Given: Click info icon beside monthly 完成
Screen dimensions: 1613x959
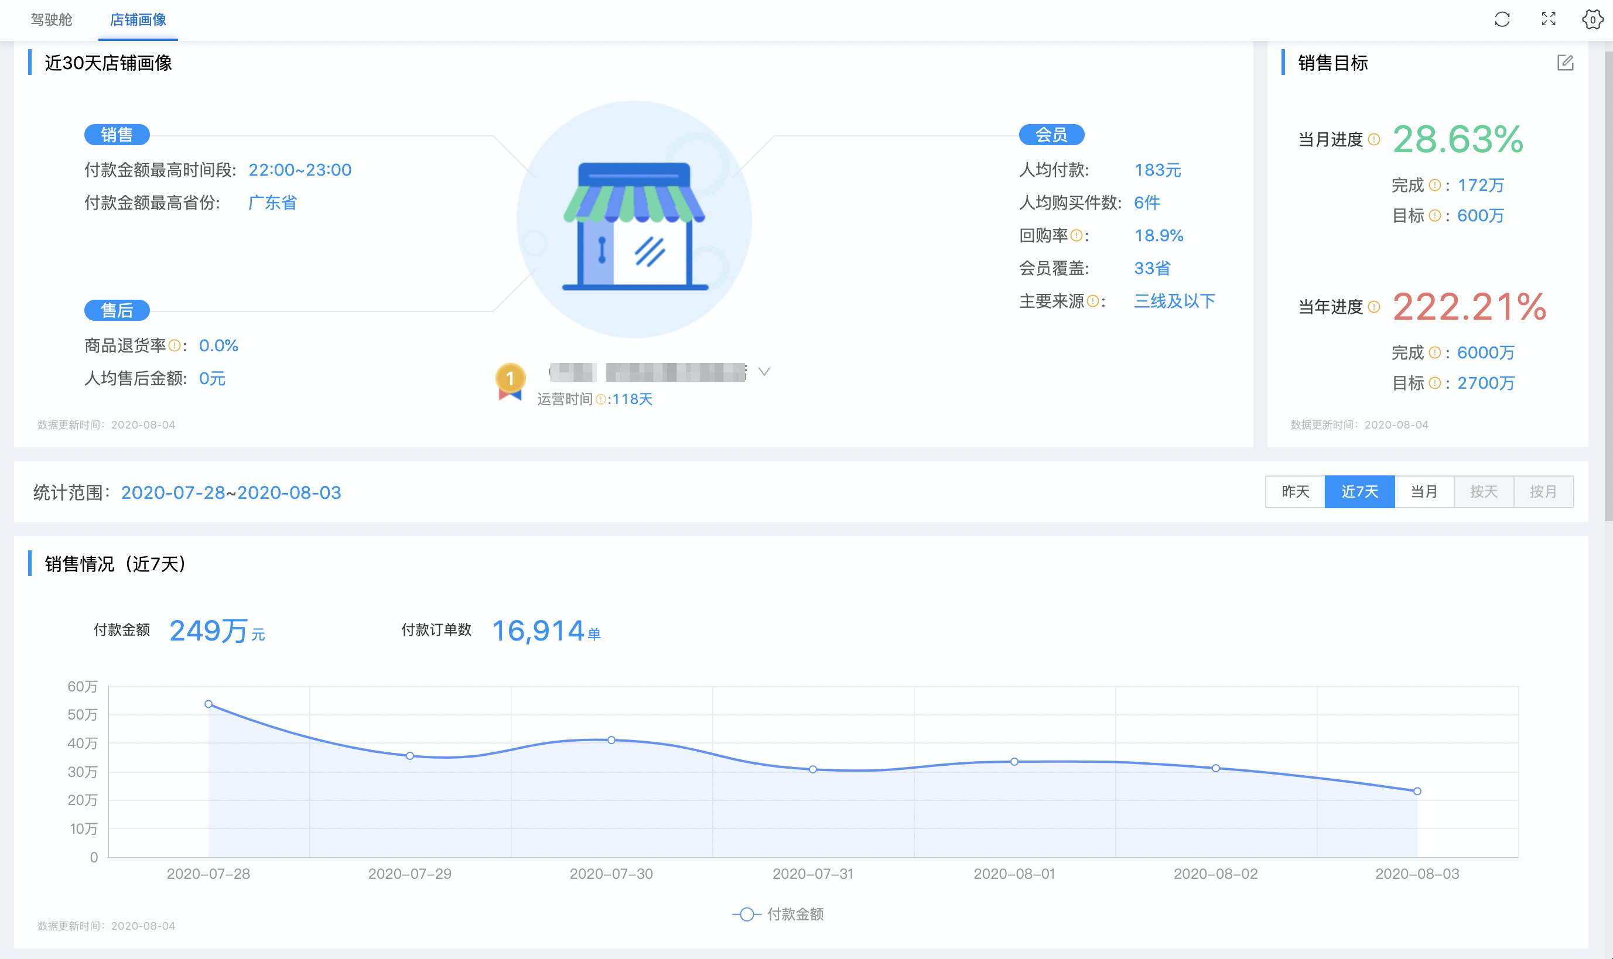Looking at the screenshot, I should (x=1434, y=186).
